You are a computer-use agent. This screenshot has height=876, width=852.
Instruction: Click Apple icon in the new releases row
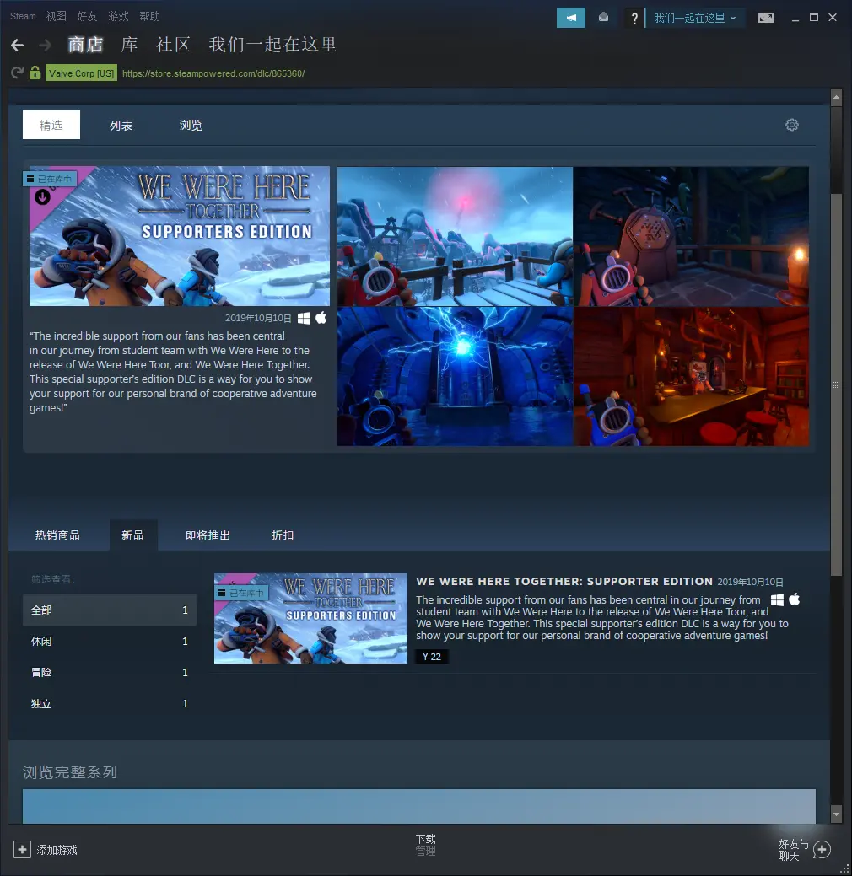tap(795, 599)
